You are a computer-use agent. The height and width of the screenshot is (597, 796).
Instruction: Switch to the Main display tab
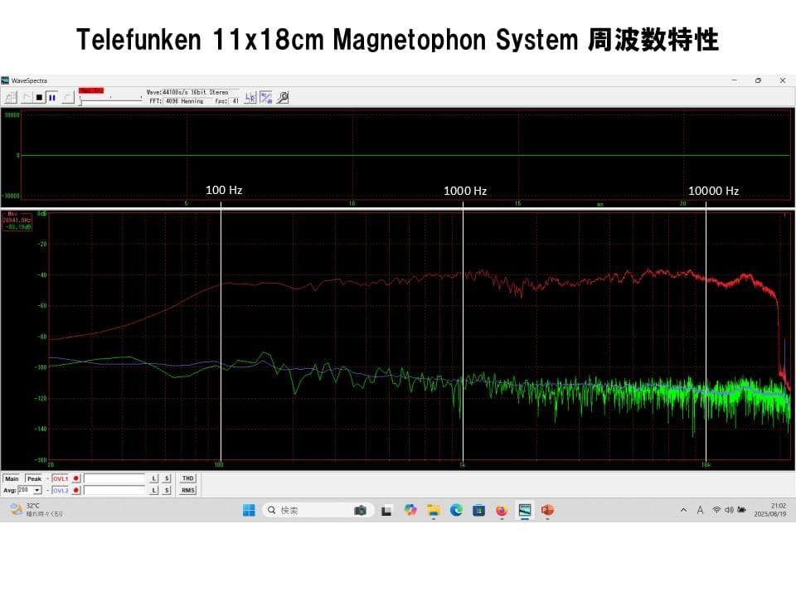12,478
